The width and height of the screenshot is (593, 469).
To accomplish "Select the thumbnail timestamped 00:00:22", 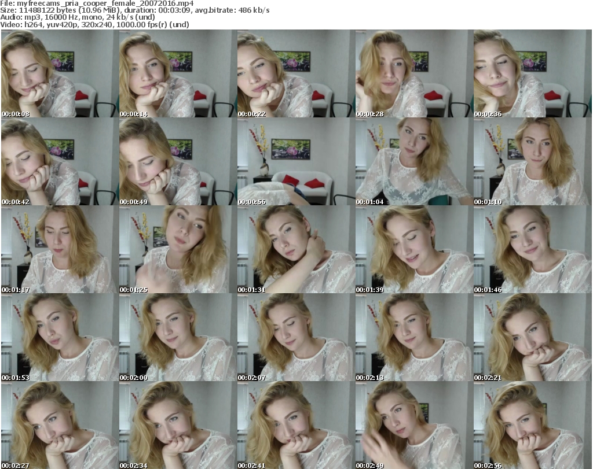I will [296, 73].
